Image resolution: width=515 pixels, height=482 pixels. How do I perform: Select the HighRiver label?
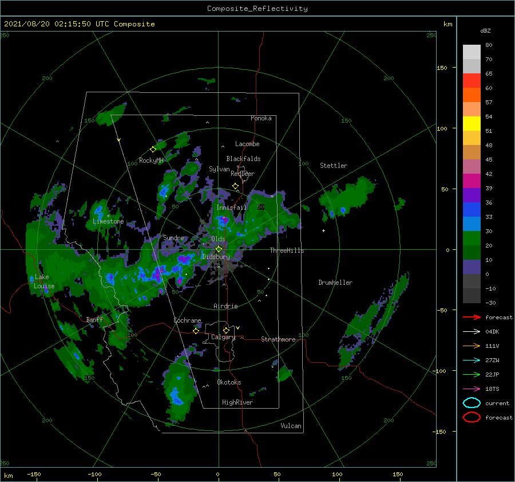point(237,402)
